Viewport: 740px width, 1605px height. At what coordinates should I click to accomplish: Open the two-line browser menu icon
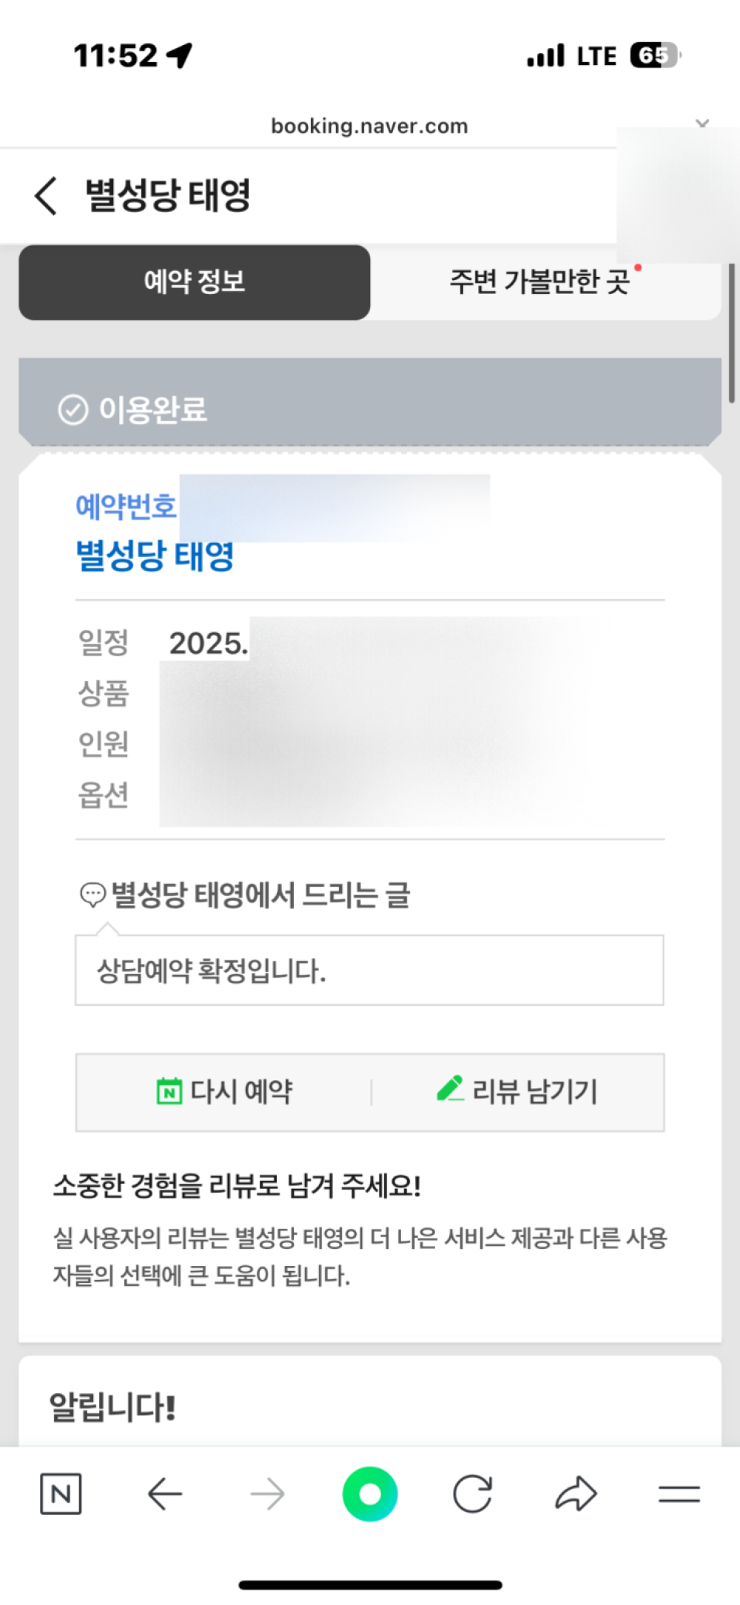679,1495
